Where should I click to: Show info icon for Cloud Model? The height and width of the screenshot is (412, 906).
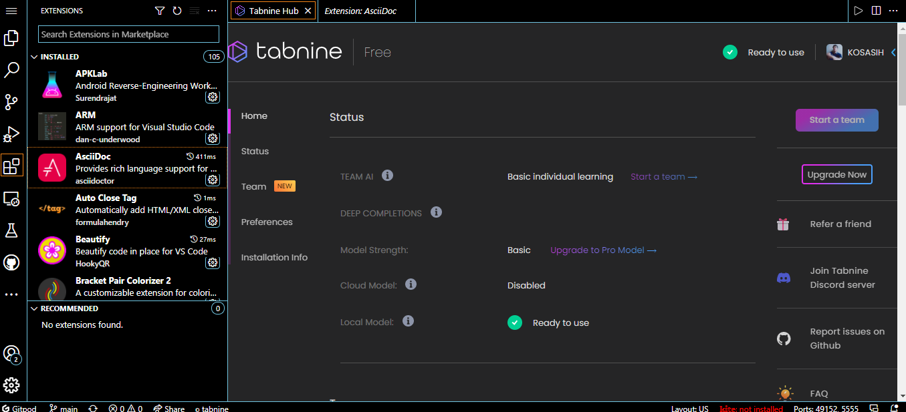tap(411, 284)
